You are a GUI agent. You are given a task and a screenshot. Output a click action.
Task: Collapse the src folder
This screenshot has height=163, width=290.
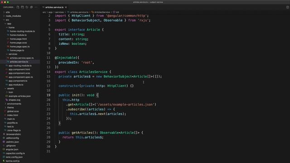(7, 20)
